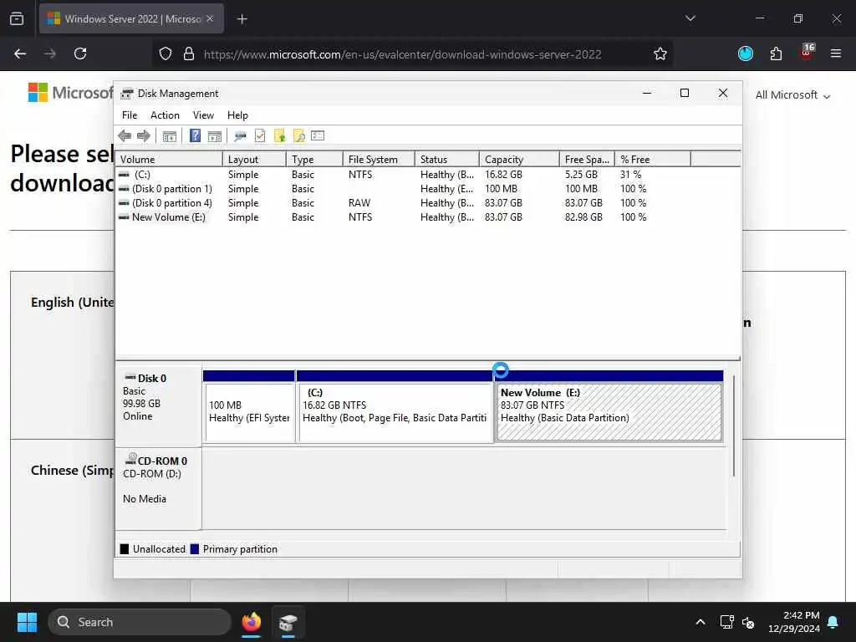The width and height of the screenshot is (856, 642).
Task: Click the Connect/rescan disk toolbar icon
Action: (x=240, y=136)
